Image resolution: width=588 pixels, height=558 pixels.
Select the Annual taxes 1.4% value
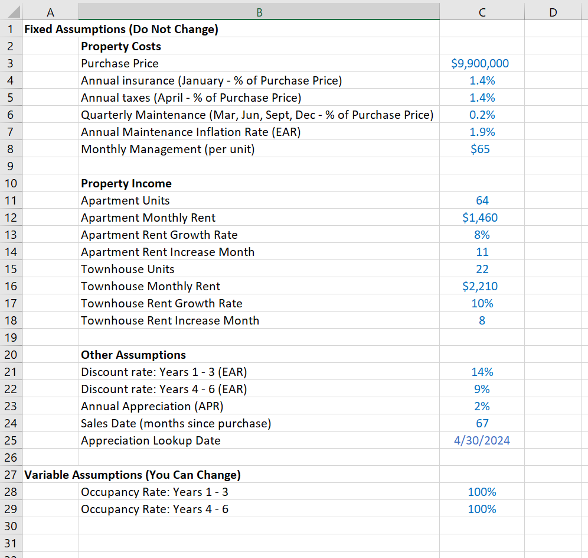point(482,98)
